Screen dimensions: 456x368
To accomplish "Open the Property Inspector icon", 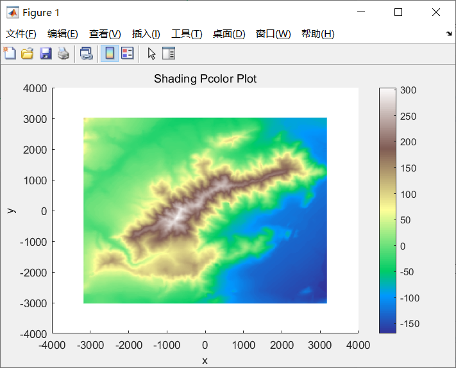I will [x=169, y=53].
